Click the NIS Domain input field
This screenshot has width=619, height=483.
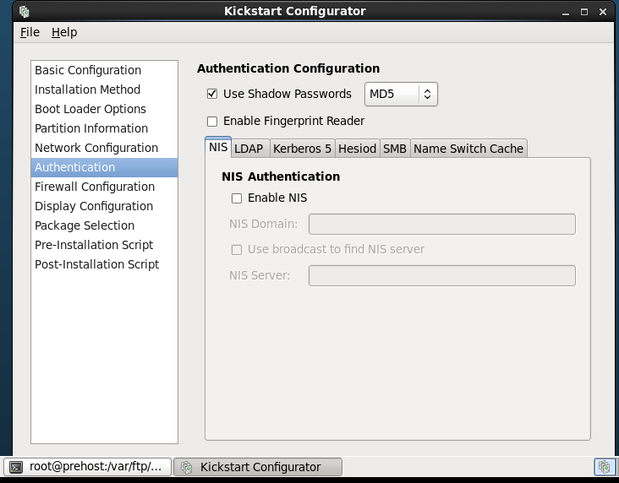click(x=441, y=224)
